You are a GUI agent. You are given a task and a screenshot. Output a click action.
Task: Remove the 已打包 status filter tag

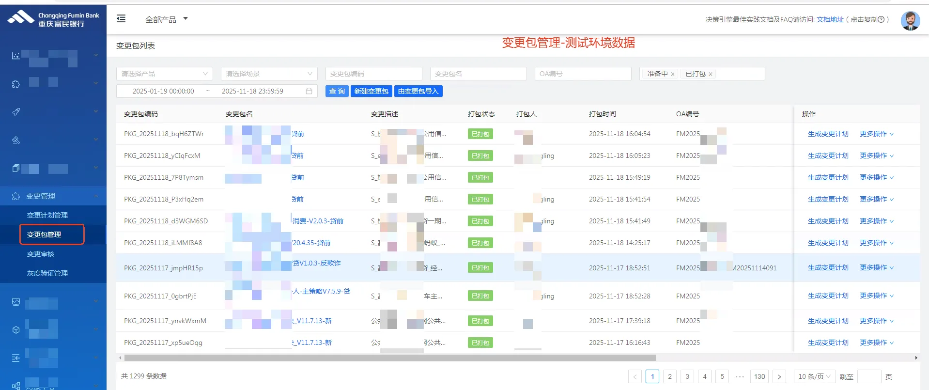tap(711, 74)
